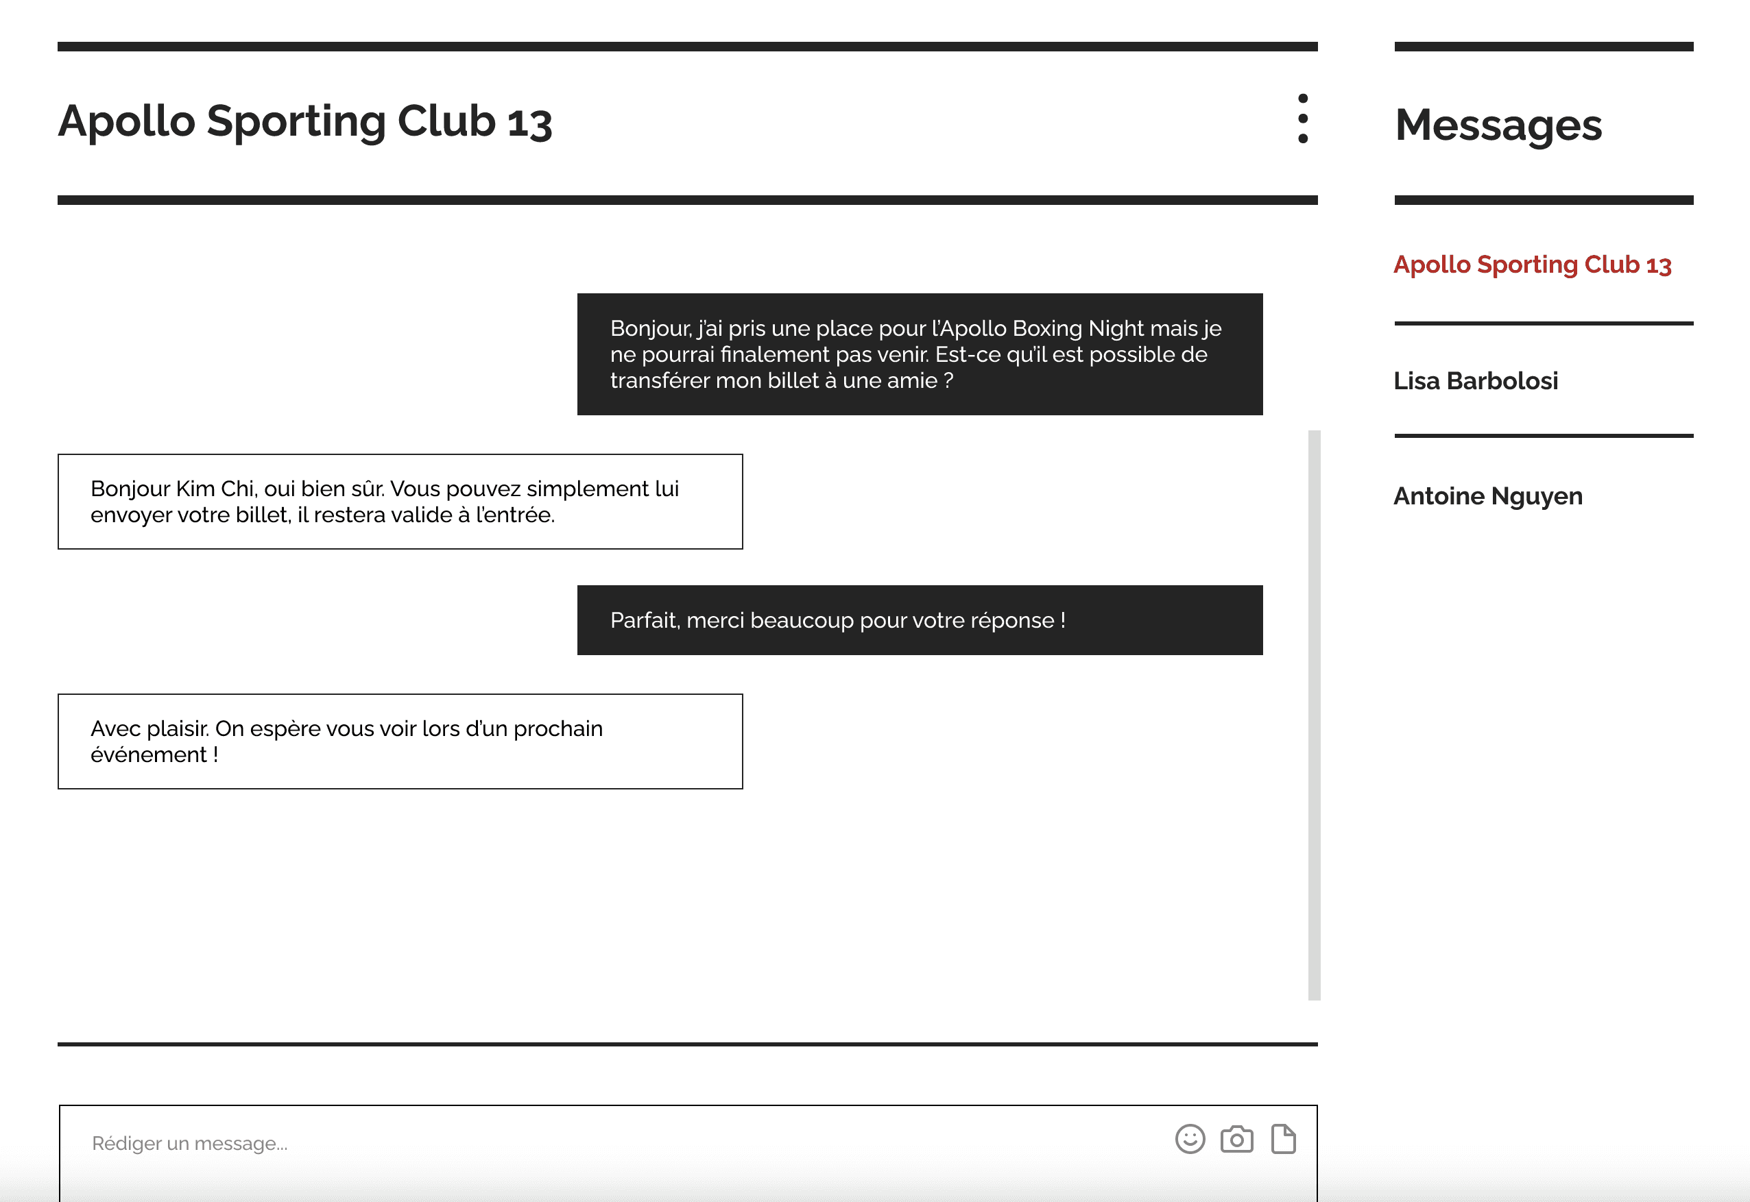This screenshot has width=1750, height=1202.
Task: Click the Messages sidebar heading
Action: pyautogui.click(x=1498, y=124)
